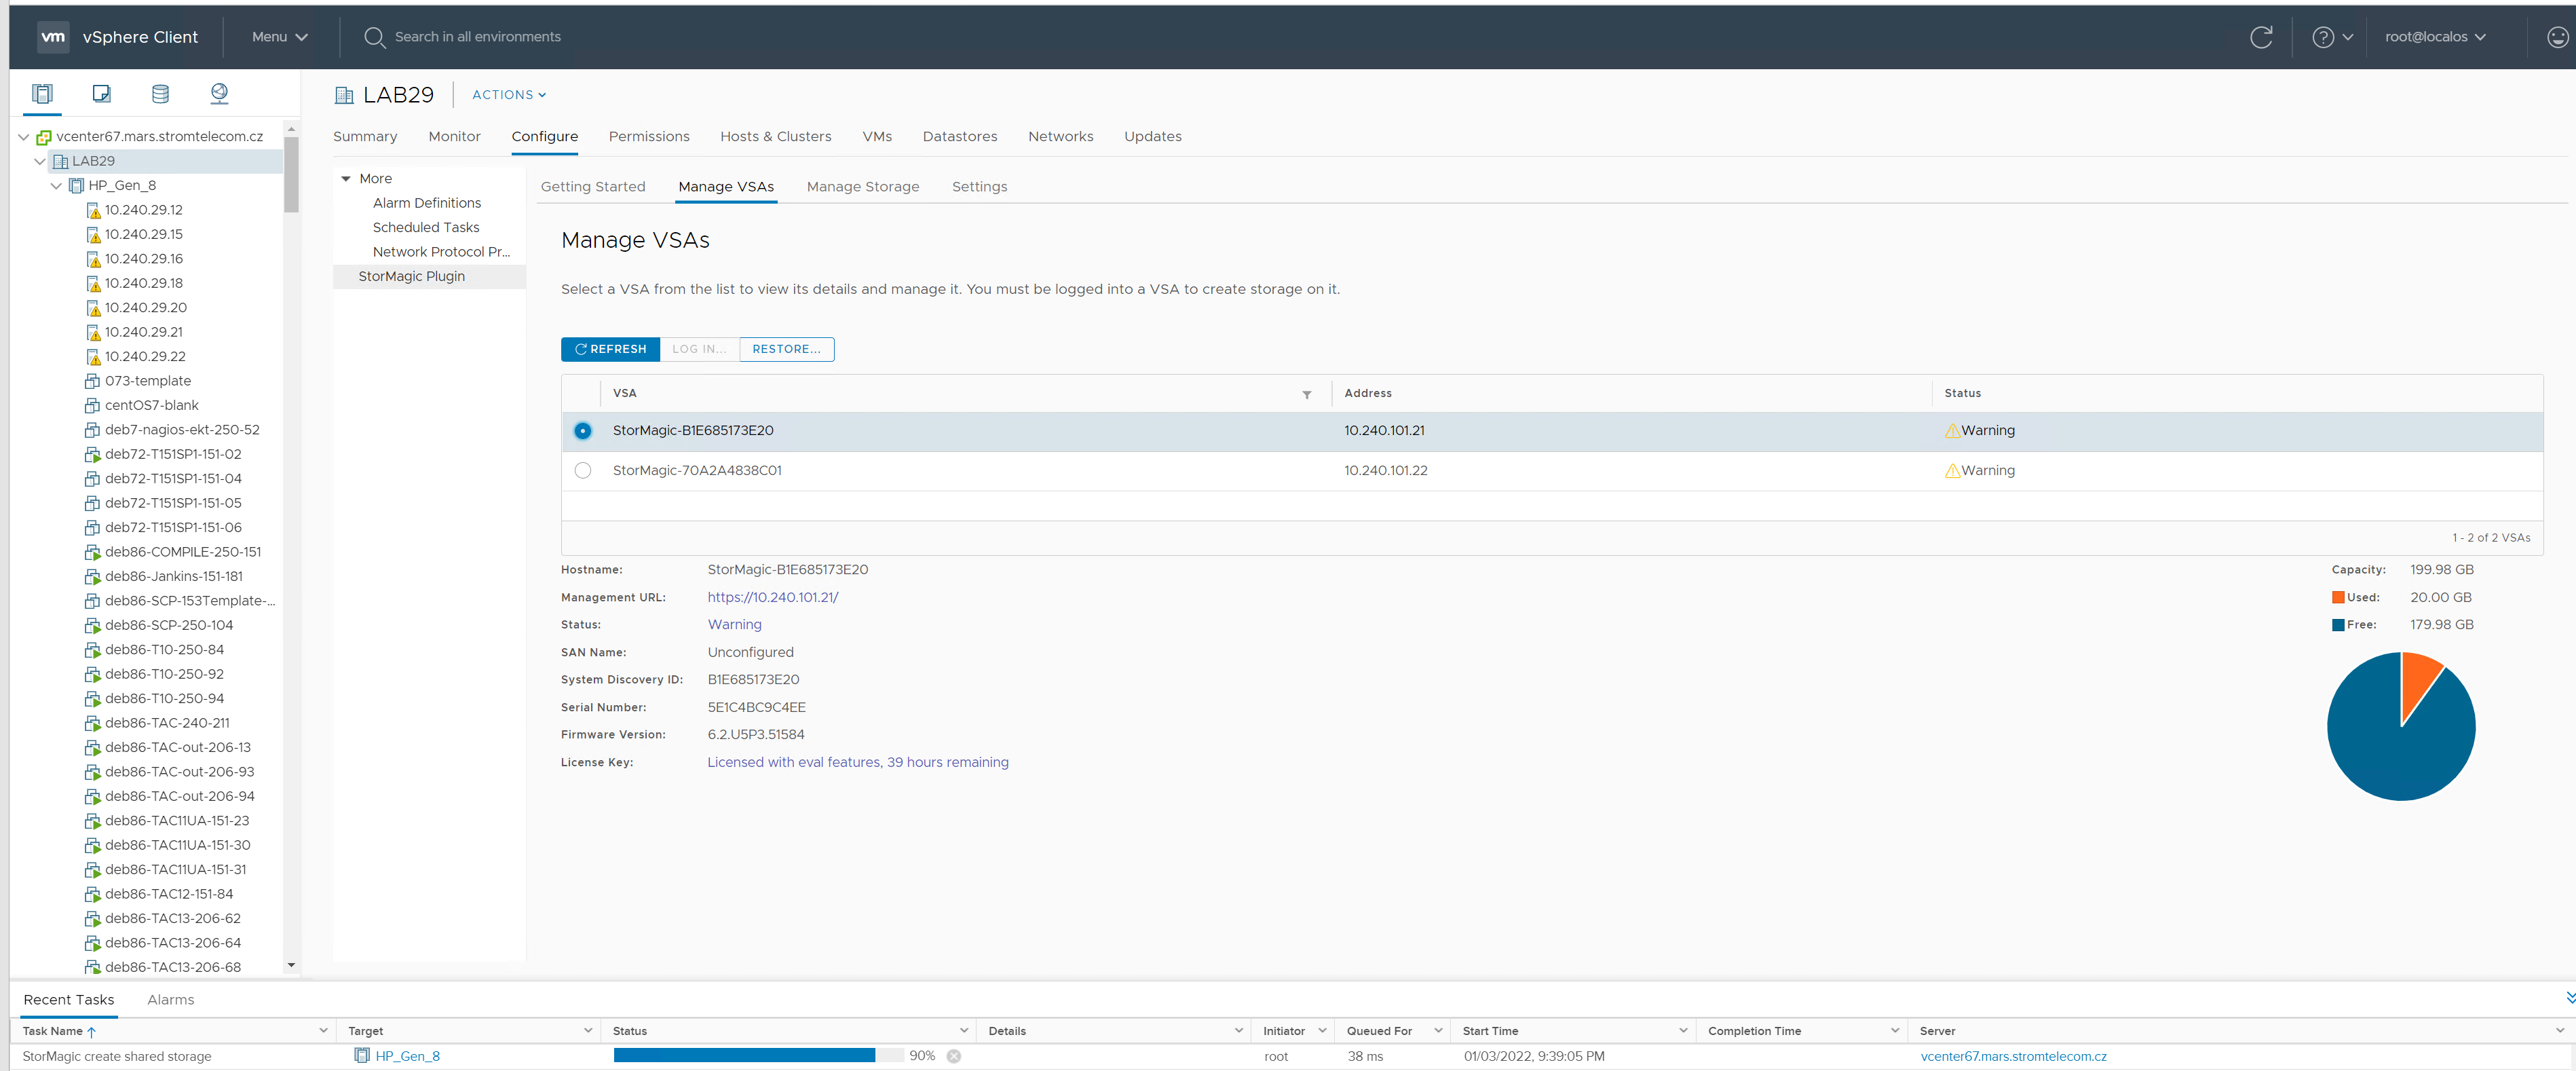Select deb86-COMPILE-250-151 VM in tree
The image size is (2576, 1071).
182,552
